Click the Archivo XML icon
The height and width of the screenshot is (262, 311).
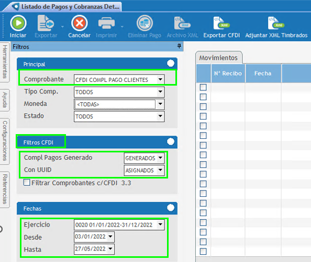click(182, 23)
